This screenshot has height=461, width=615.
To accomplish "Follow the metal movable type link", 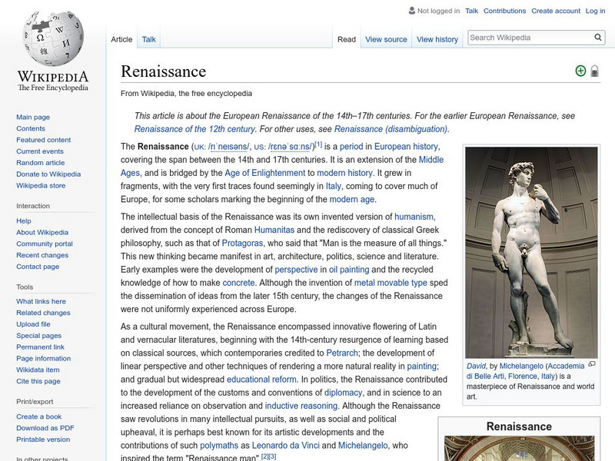I will [391, 283].
